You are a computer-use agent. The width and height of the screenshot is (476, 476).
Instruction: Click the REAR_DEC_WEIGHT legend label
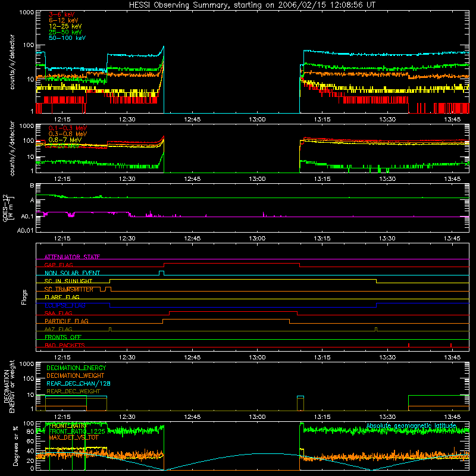click(x=73, y=392)
